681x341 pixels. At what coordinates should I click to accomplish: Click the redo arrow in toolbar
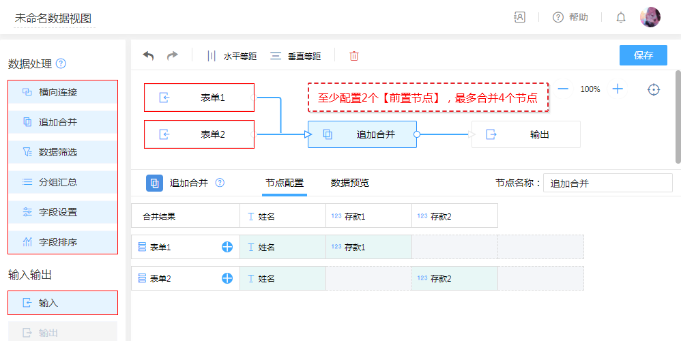point(172,56)
